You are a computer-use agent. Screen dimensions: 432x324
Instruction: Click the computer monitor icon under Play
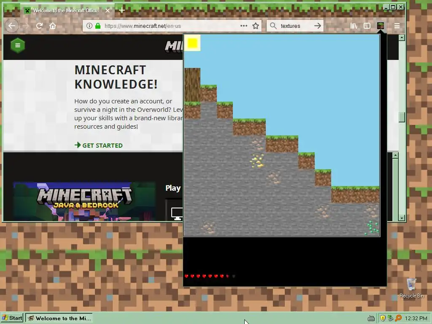(x=177, y=214)
